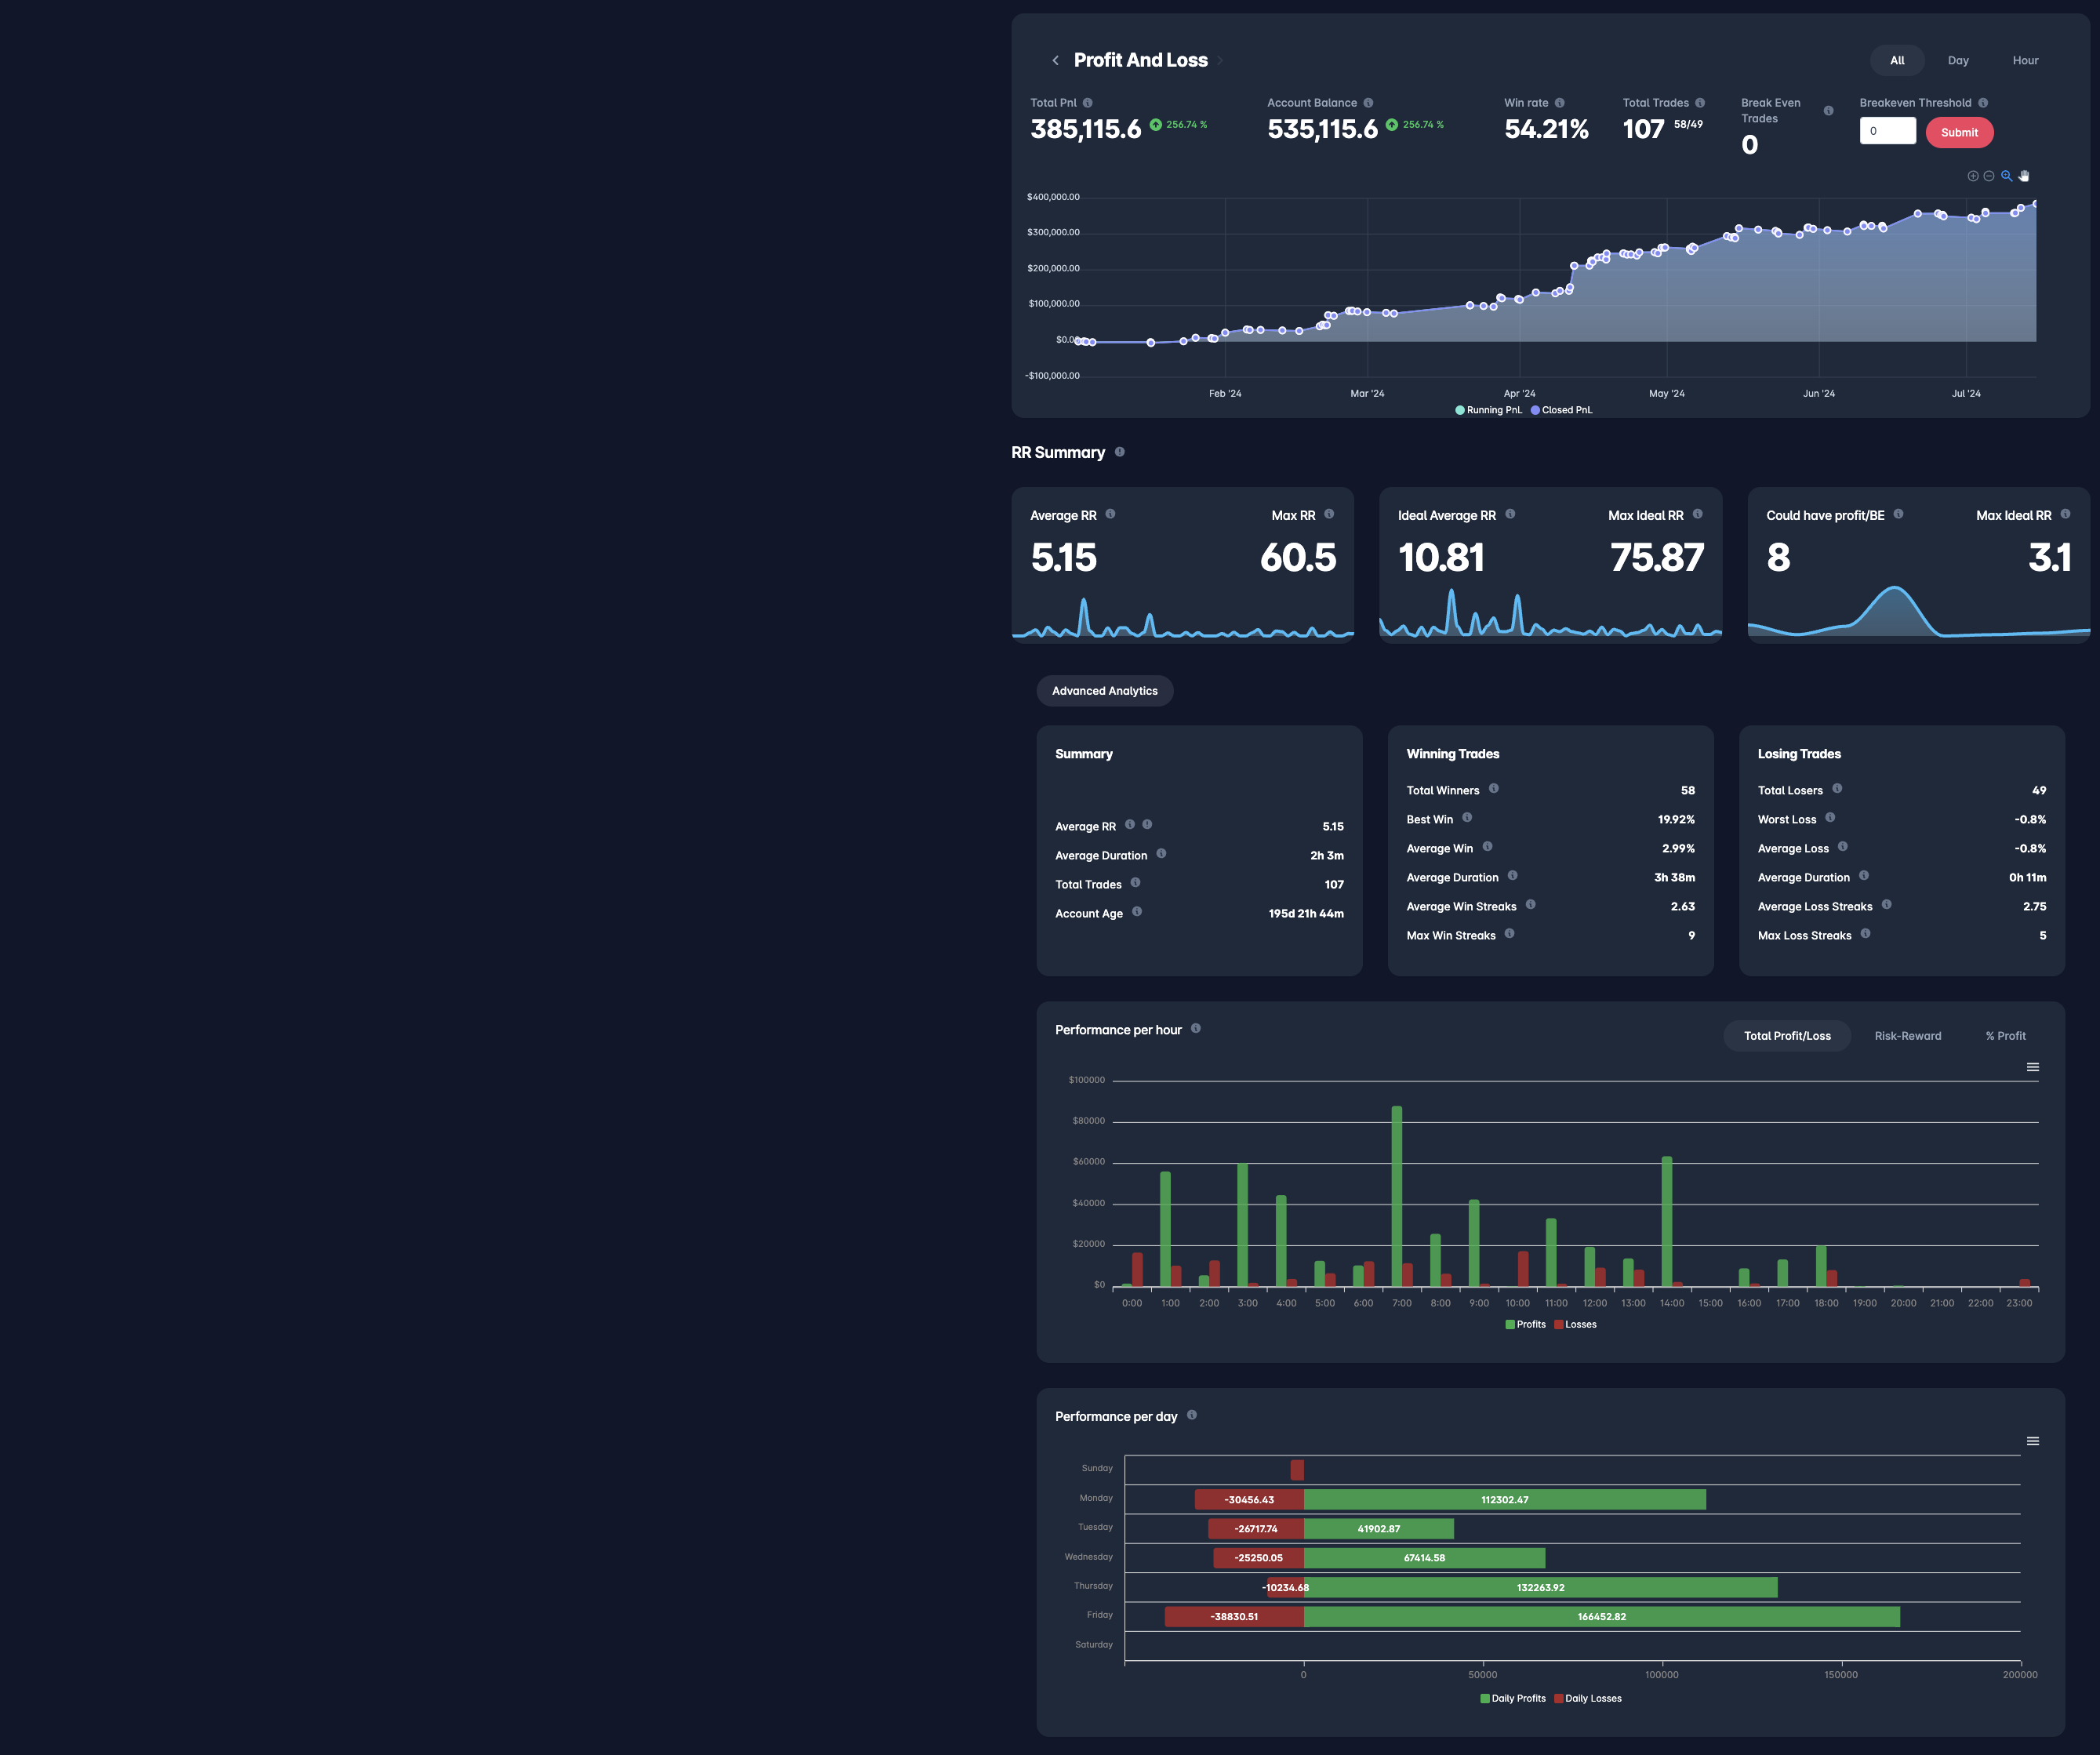This screenshot has height=1755, width=2100.
Task: Click the Thursday profit bar 132263.92
Action: (x=1540, y=1587)
